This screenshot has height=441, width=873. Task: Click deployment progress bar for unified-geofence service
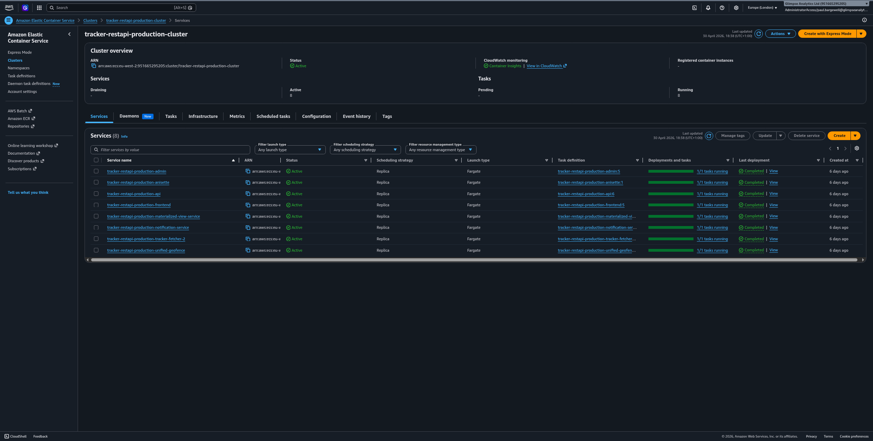pyautogui.click(x=671, y=250)
